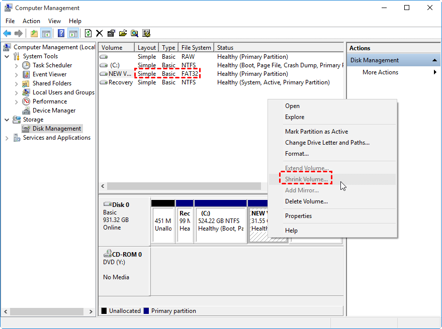
Task: Choose Delete Volume... in context menu
Action: (x=332, y=201)
